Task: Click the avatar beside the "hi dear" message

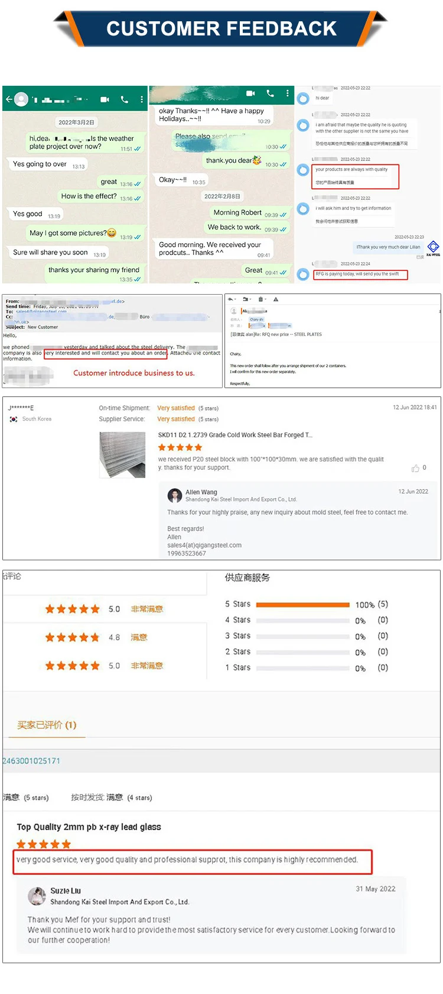Action: (x=303, y=98)
